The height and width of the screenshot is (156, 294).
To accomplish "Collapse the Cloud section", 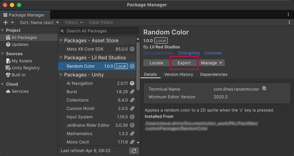I will (2, 84).
